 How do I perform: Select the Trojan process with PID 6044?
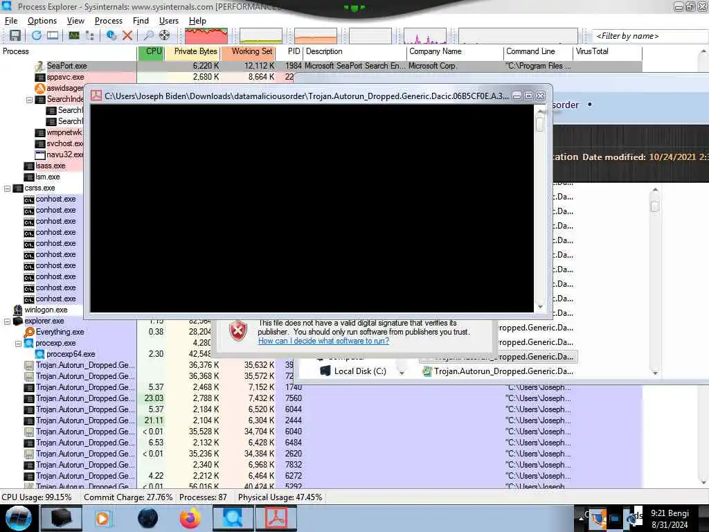point(321,409)
